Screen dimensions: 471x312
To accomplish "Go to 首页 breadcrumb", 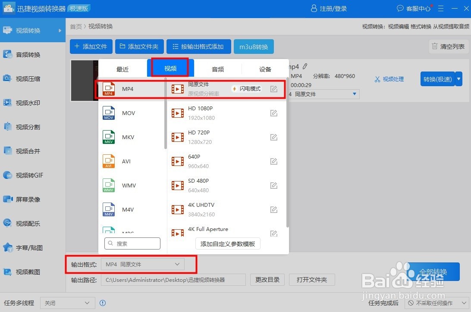I will [76, 26].
